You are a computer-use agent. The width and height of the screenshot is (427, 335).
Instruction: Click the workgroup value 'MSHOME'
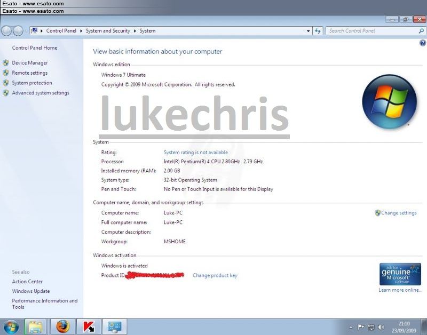click(x=175, y=242)
